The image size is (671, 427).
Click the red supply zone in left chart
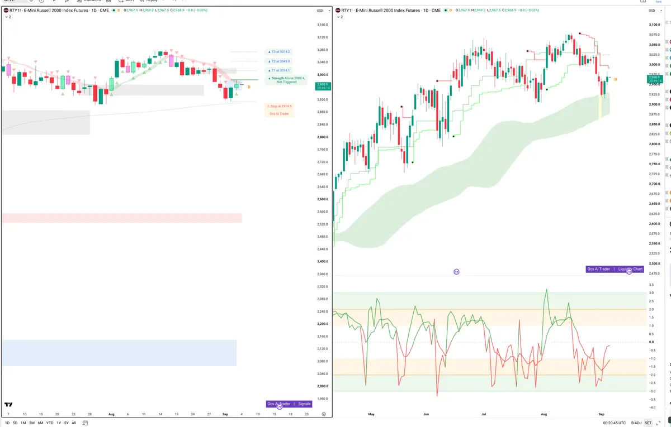tap(122, 218)
